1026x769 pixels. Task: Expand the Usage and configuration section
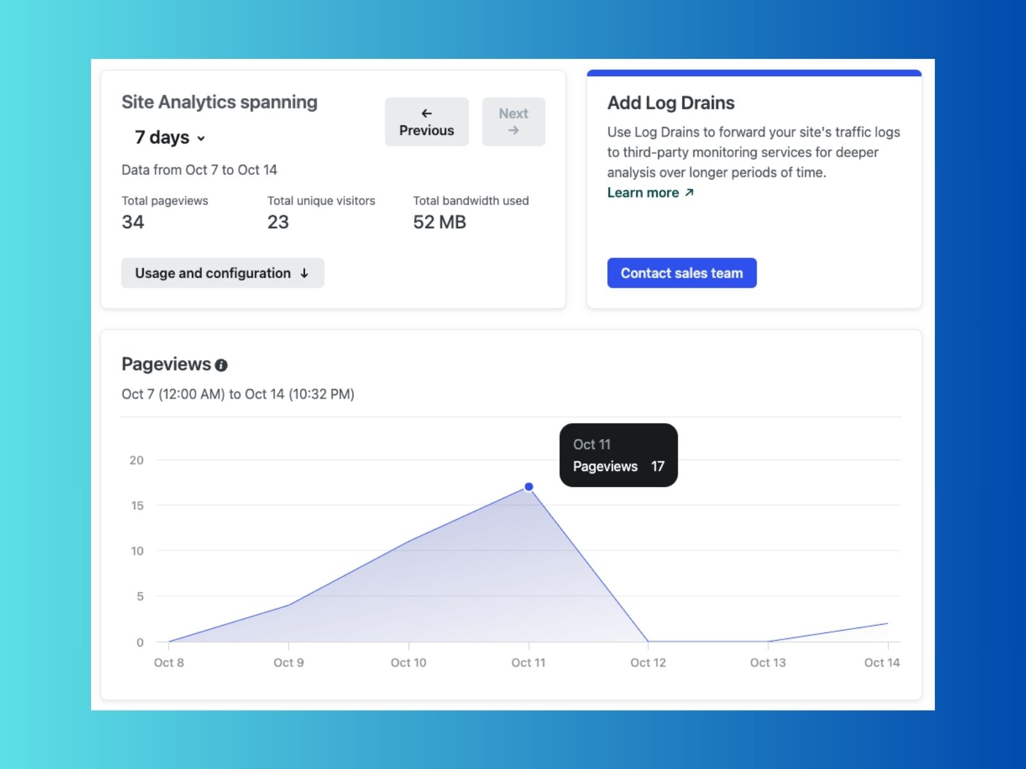(223, 272)
